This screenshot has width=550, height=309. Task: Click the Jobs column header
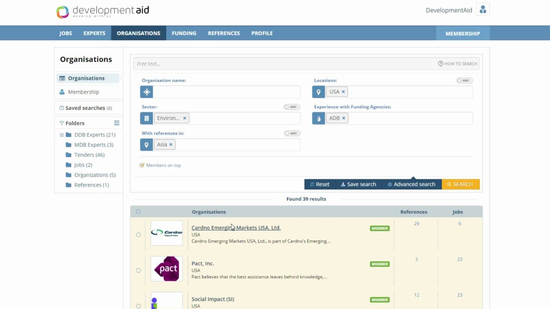pos(458,212)
